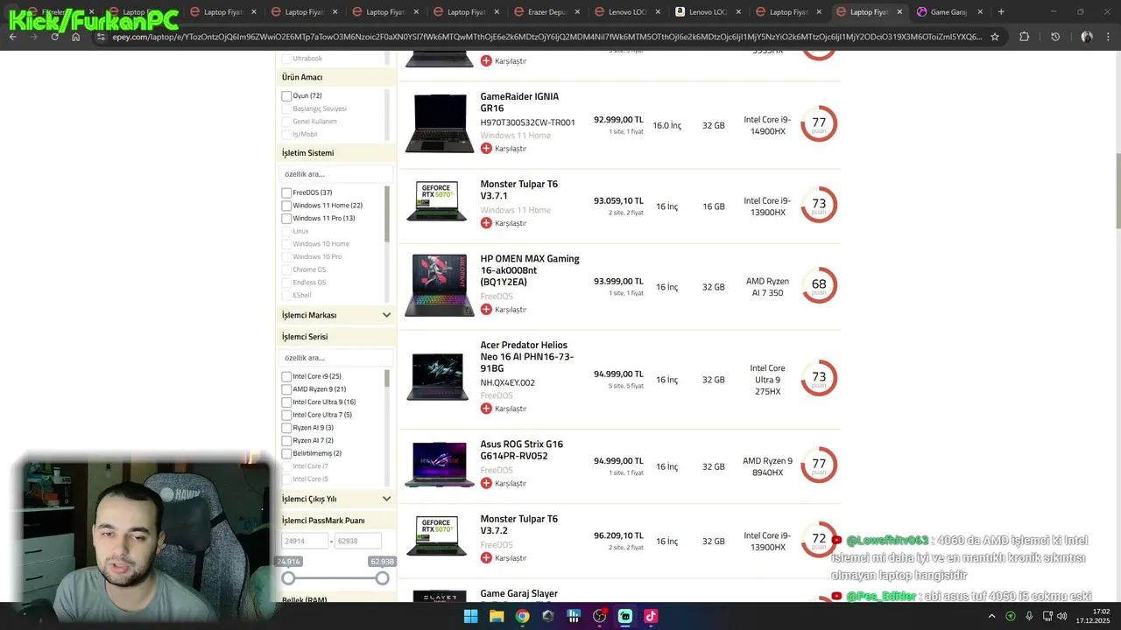Check the Oyun (72) filter
This screenshot has height=630, width=1121.
[286, 96]
